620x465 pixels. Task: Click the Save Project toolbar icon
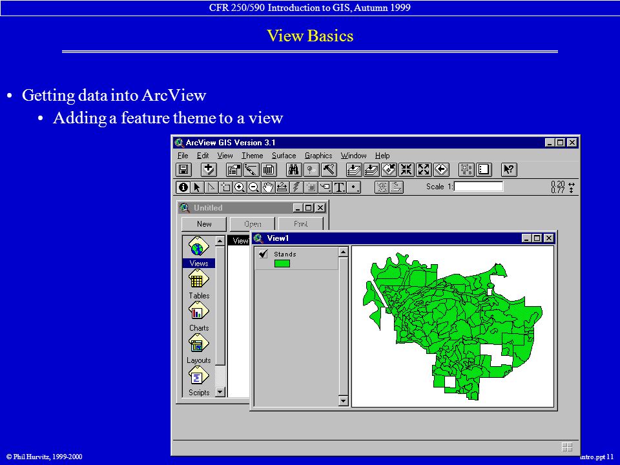183,170
